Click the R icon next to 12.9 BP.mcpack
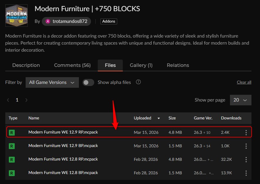This screenshot has width=260, height=184. pos(12,146)
